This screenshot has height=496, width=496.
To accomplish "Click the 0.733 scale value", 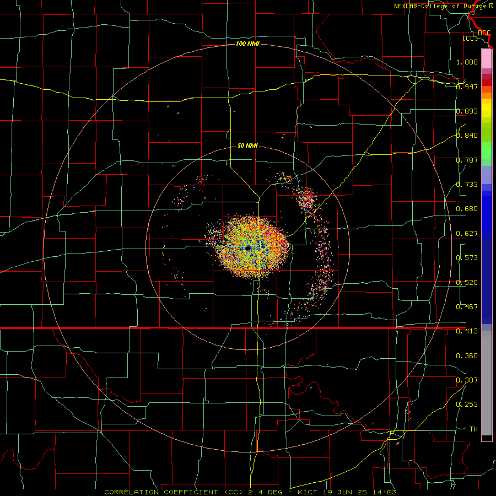I will tap(467, 185).
